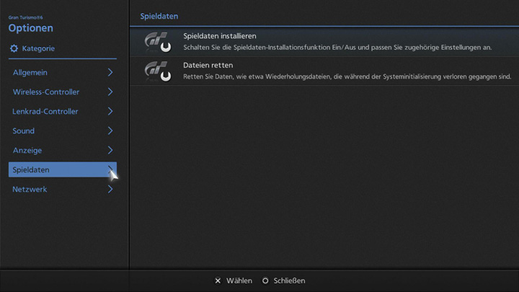Image resolution: width=519 pixels, height=292 pixels.
Task: Expand the Allgemein category arrow
Action: [110, 73]
